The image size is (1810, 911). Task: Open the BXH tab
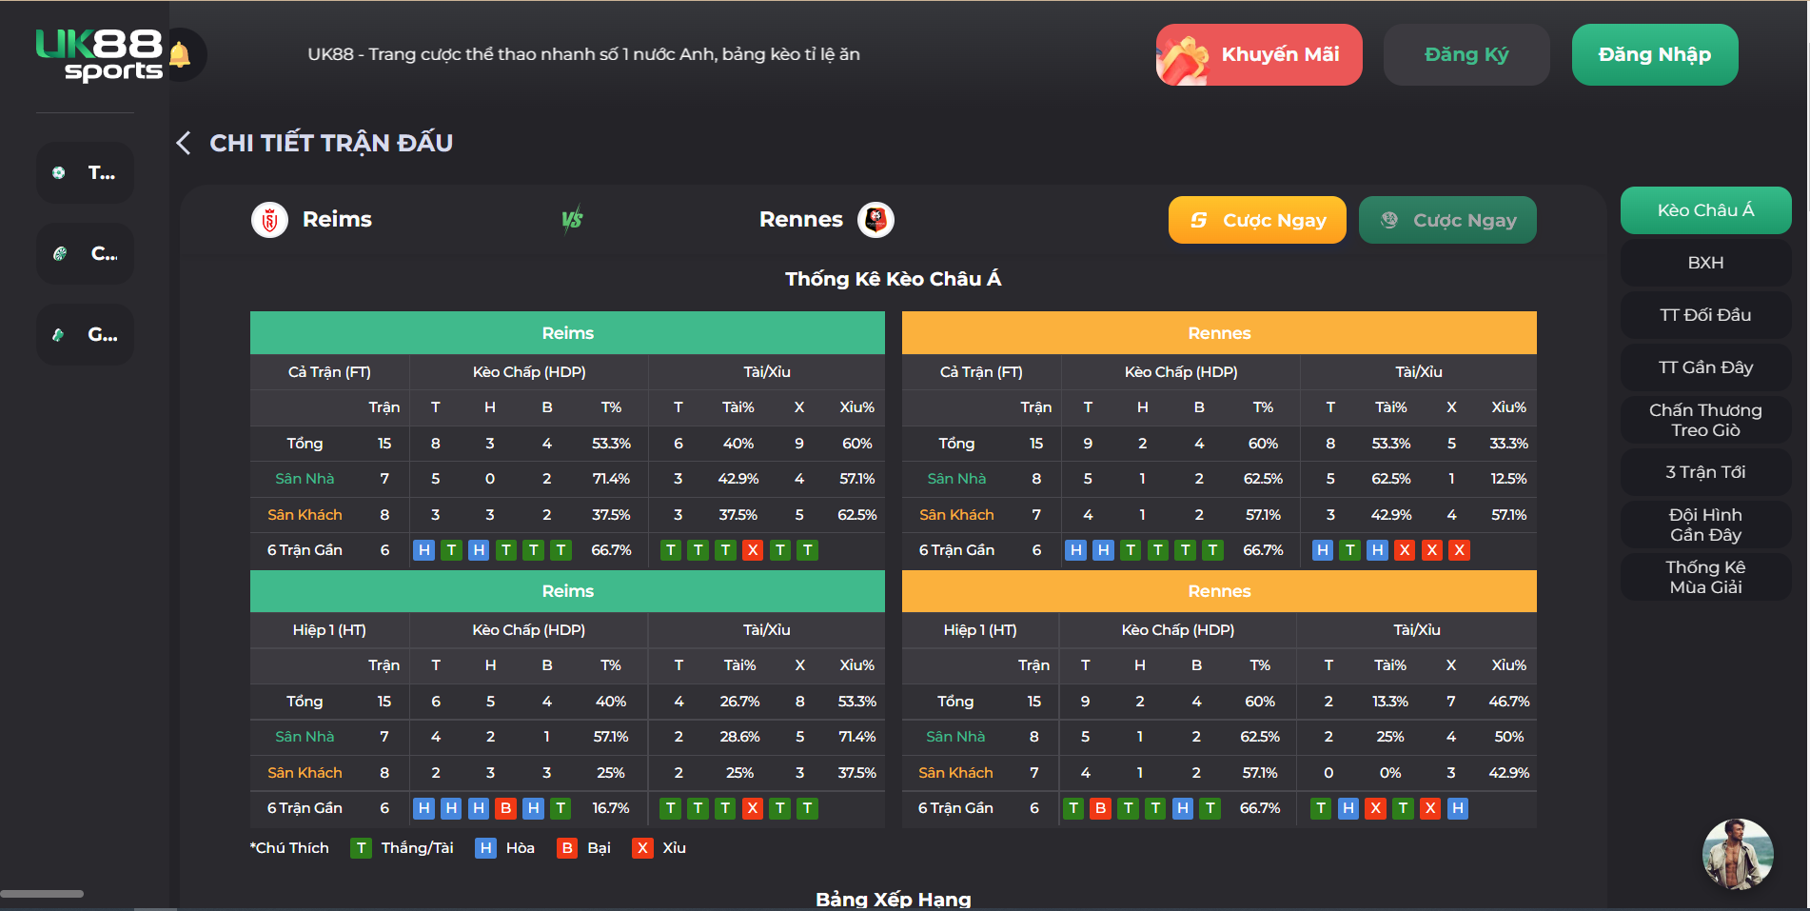point(1705,263)
